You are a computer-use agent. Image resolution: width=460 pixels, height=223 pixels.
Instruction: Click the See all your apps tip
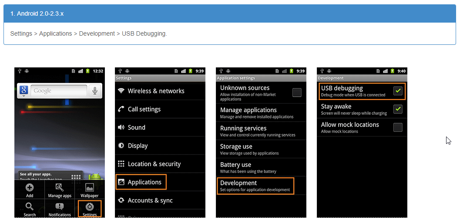click(x=50, y=176)
